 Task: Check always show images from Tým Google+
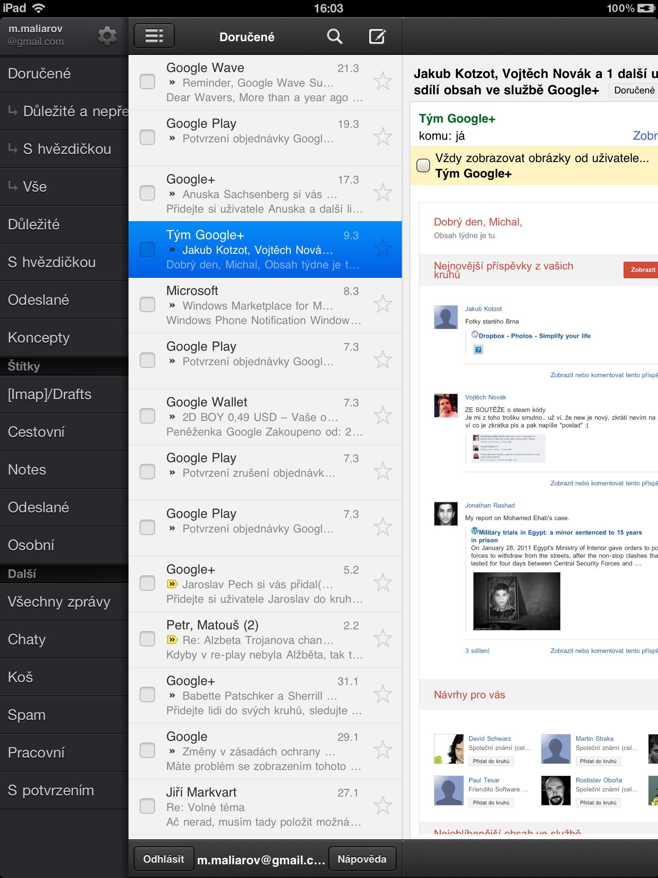[423, 165]
